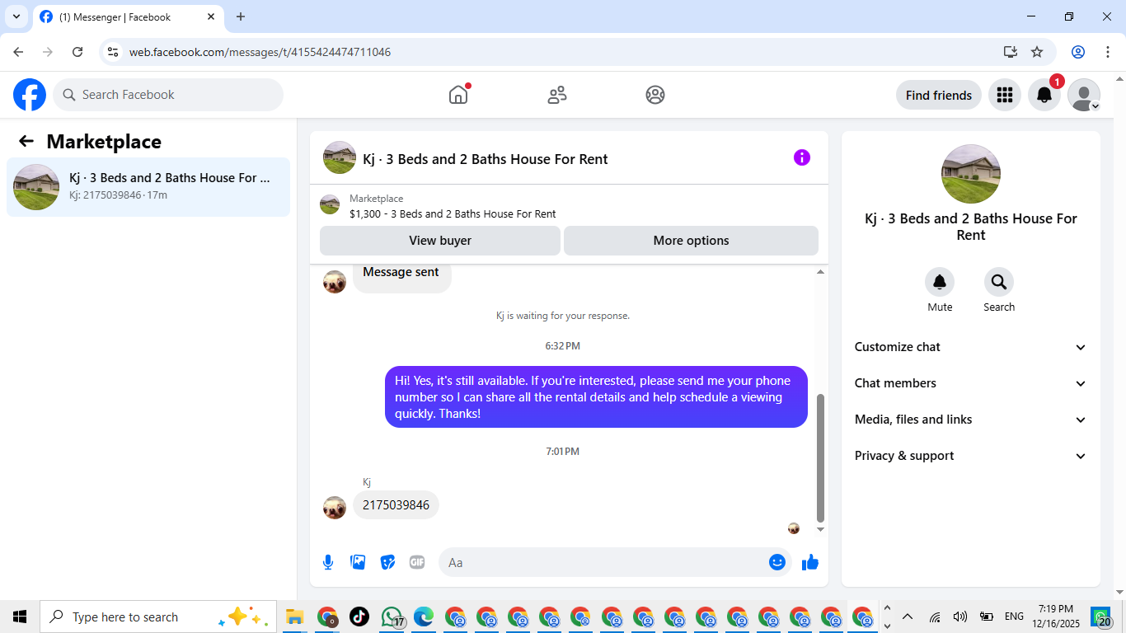Expand the Privacy & support section
This screenshot has width=1126, height=633.
[x=971, y=456]
